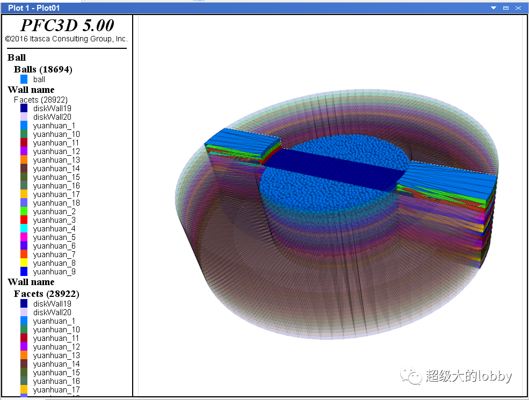Click the cyan yuanhuan_4 color swatch
Viewport: 529px width, 400px height.
(x=24, y=229)
